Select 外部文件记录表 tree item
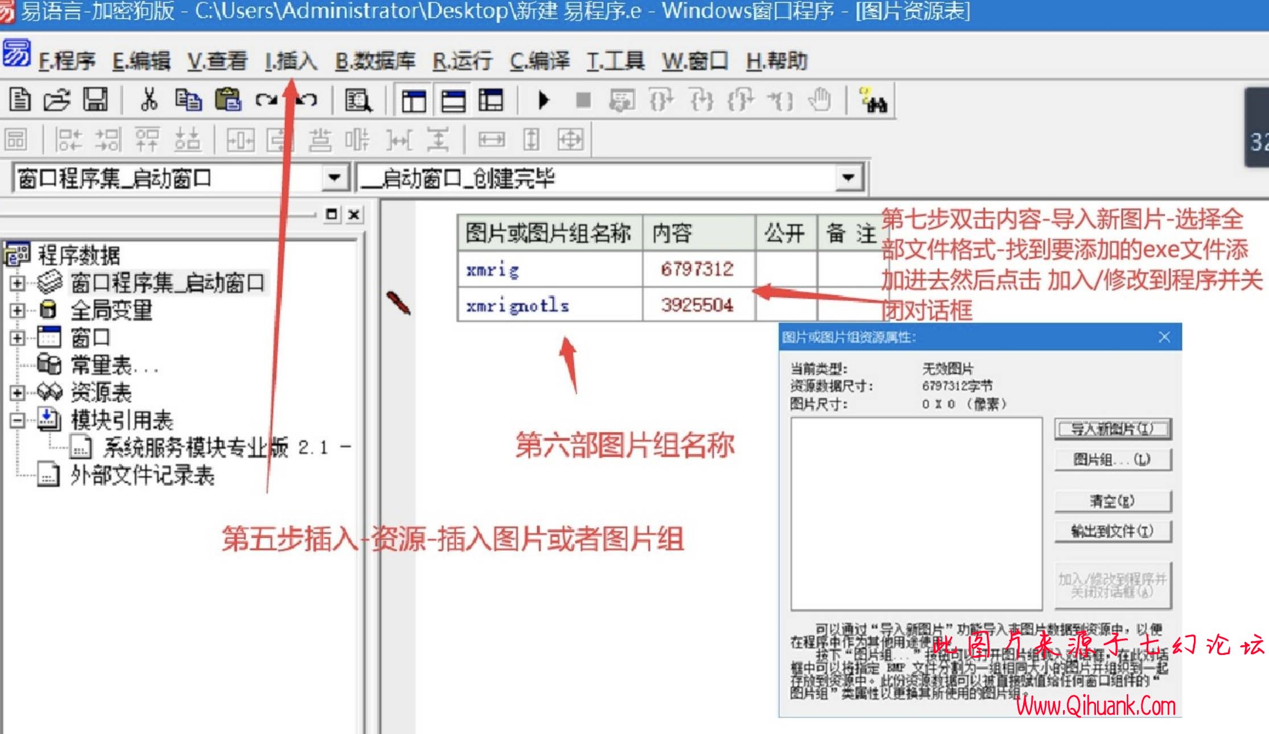Image resolution: width=1269 pixels, height=734 pixels. (143, 475)
